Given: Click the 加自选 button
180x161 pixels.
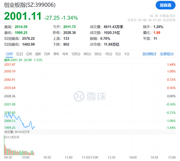Looking at the screenshot, I should [x=166, y=5].
